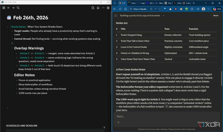This screenshot has height=132, width=223.
Task: Open the Article 5 link in Overlap Warnings
Action: 39,53
